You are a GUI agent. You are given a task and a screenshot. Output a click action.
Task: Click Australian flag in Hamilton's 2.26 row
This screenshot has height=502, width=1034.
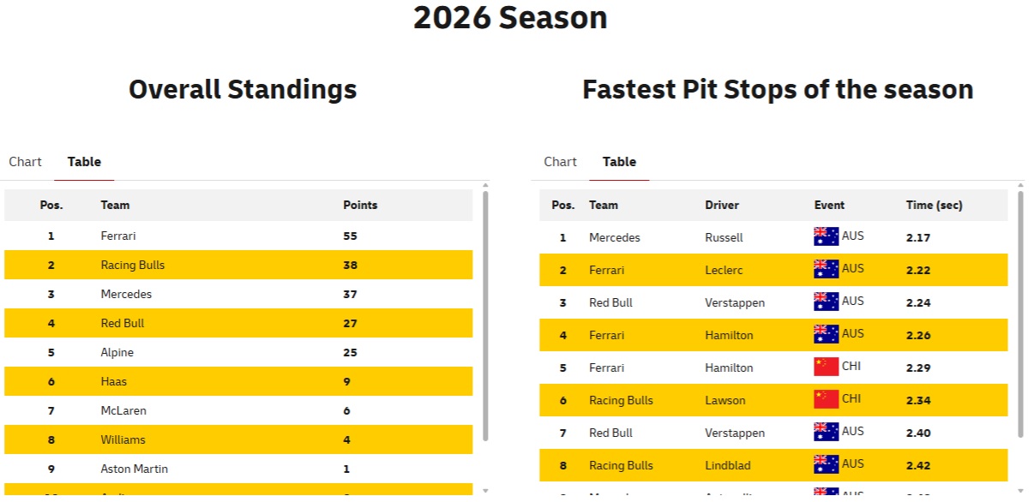click(x=826, y=334)
